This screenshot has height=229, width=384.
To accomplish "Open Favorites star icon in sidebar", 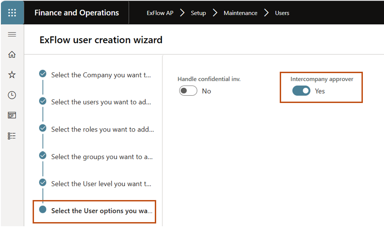I will click(12, 75).
